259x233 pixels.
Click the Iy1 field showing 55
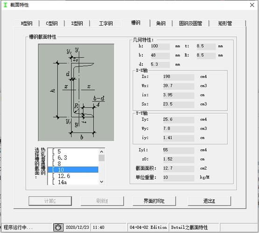[178, 150]
